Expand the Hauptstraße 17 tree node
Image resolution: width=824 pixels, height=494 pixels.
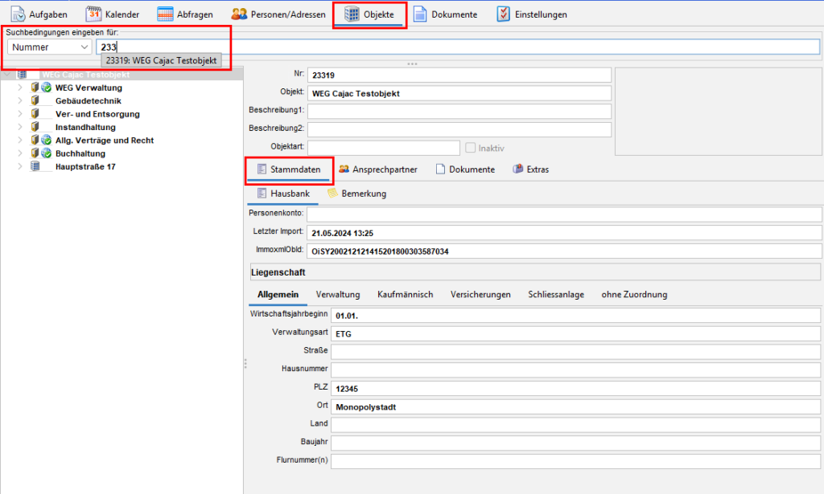(x=19, y=166)
